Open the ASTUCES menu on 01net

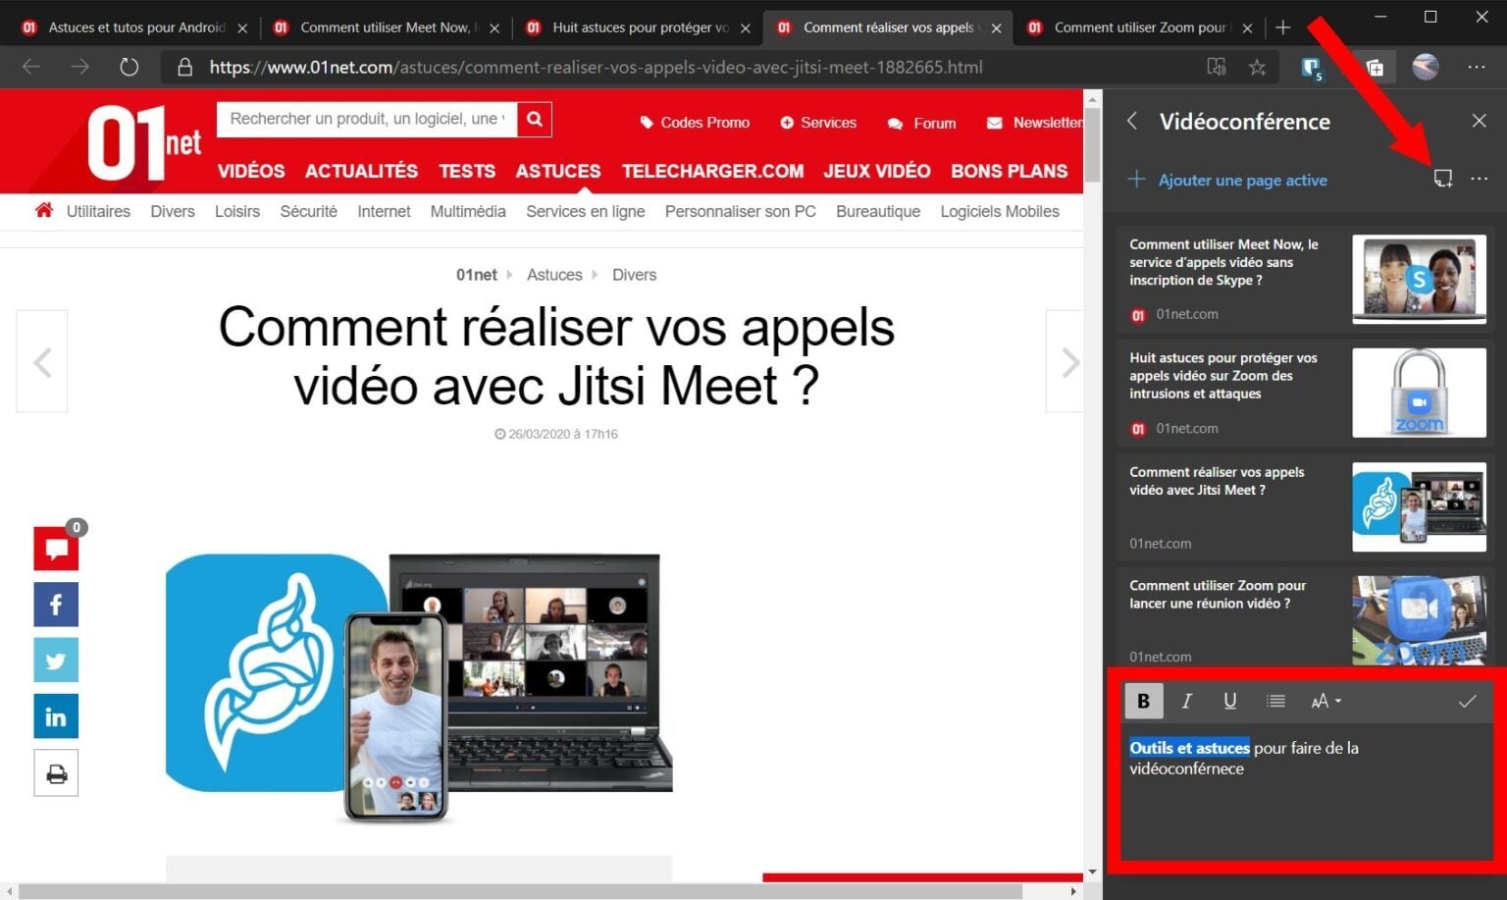pos(557,171)
